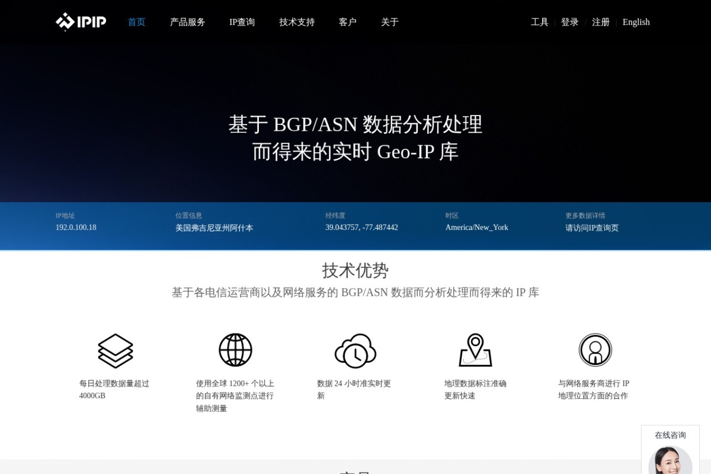Click the 时区 label
Image resolution: width=711 pixels, height=474 pixels.
pos(452,216)
